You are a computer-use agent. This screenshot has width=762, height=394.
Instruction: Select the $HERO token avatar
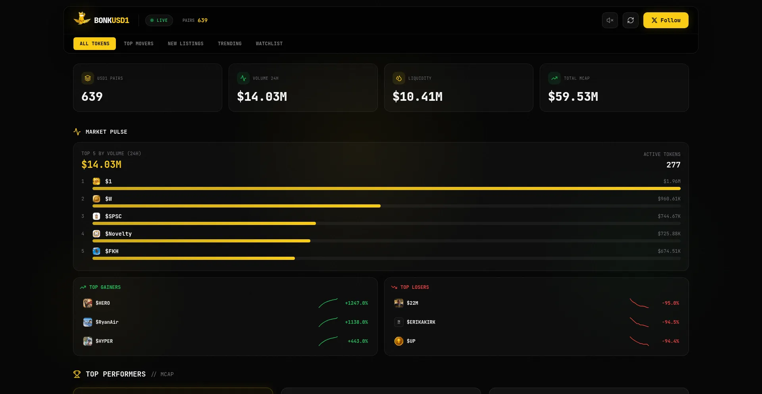[x=87, y=303]
